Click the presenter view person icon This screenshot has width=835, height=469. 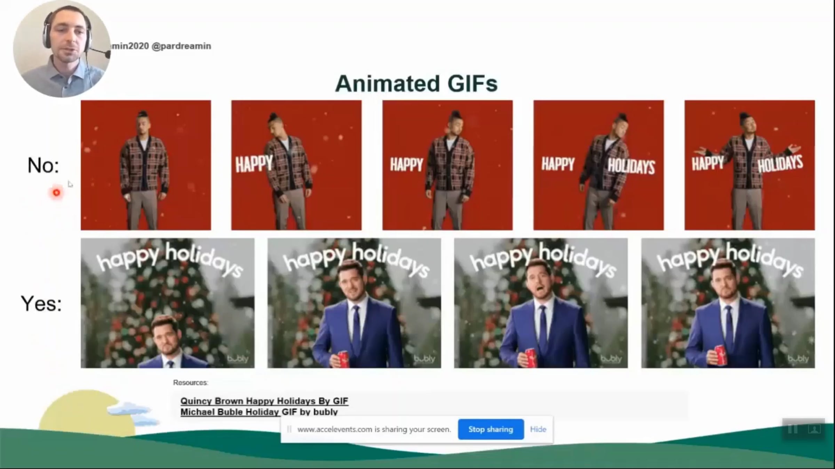click(x=814, y=429)
